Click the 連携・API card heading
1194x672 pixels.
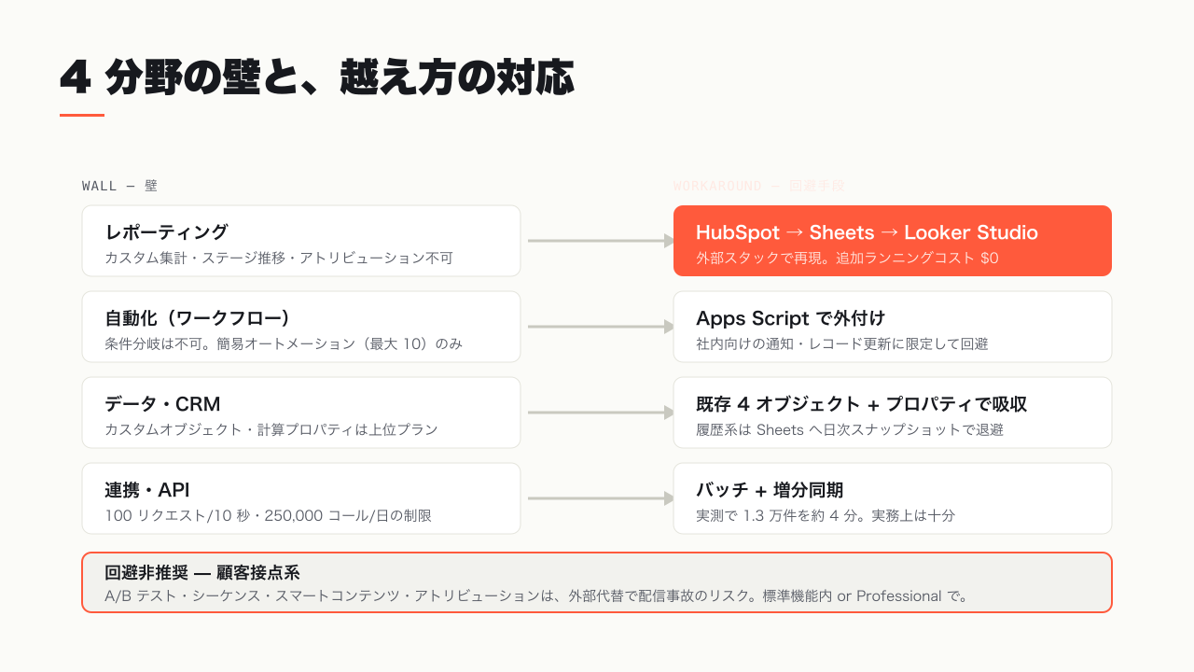146,490
